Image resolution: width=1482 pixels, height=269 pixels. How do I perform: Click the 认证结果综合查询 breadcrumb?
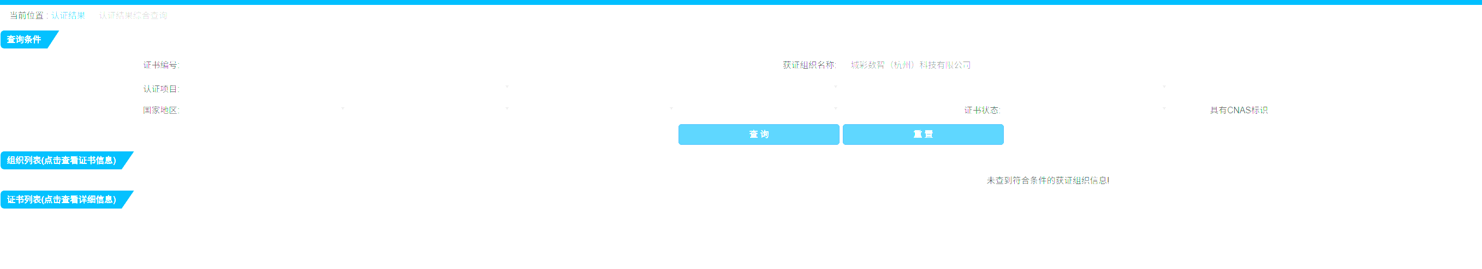(x=133, y=15)
